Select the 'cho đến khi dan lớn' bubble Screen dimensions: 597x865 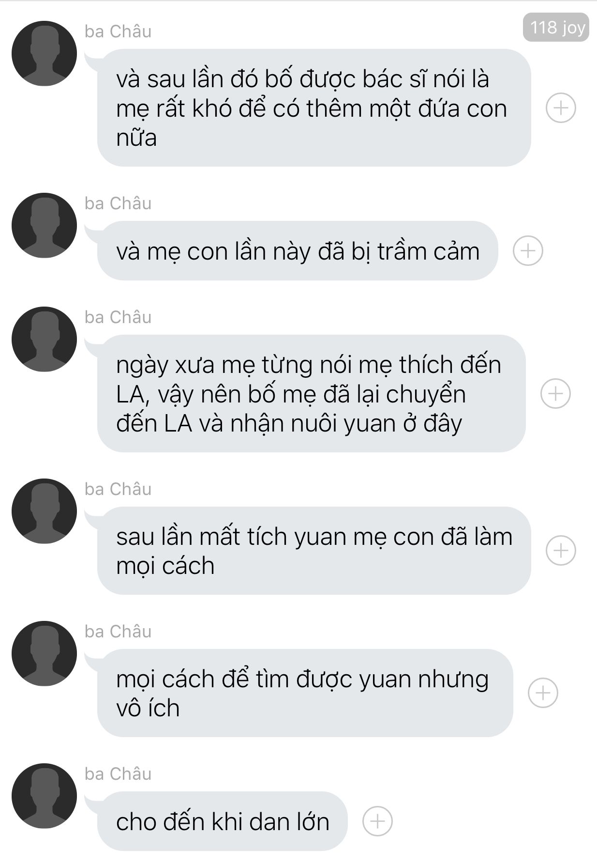coord(223,821)
